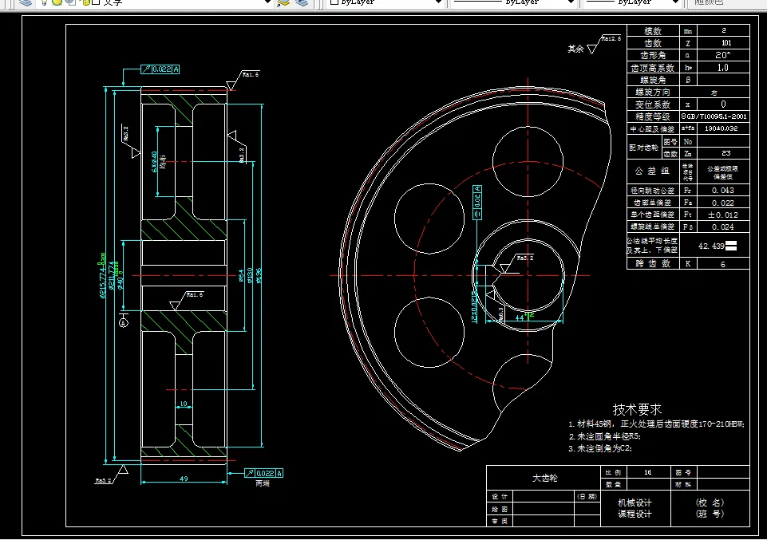Viewport: 767px width, 540px height.
Task: Select the upper 0.022 A runout tolerance frame
Action: [x=160, y=69]
